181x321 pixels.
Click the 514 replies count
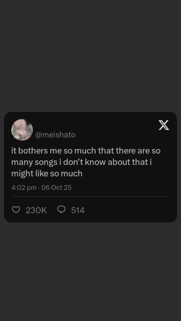tap(78, 210)
